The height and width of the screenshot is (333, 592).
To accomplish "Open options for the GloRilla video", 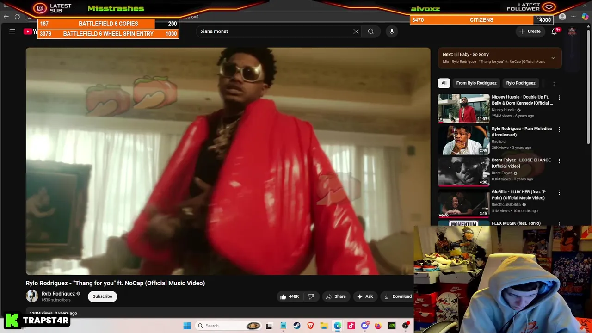I will click(559, 192).
